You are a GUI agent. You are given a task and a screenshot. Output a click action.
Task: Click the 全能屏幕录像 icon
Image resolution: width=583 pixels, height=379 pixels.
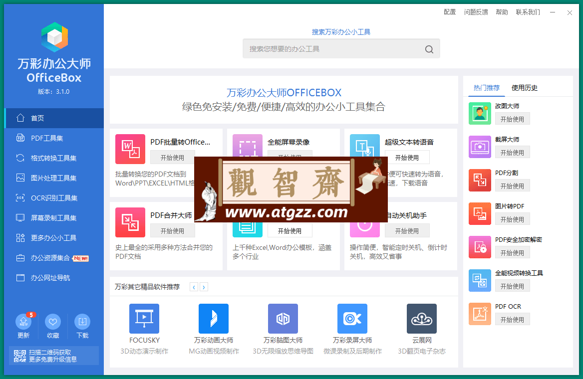247,146
